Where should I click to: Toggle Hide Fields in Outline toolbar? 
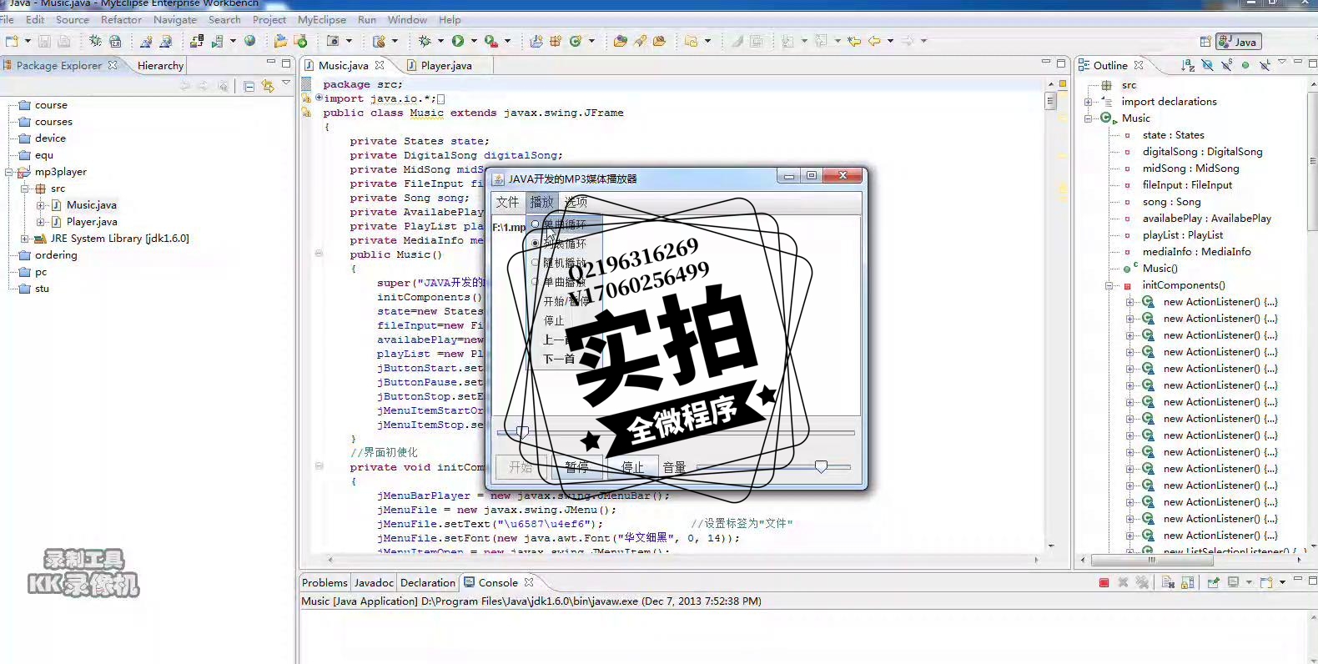coord(1207,65)
